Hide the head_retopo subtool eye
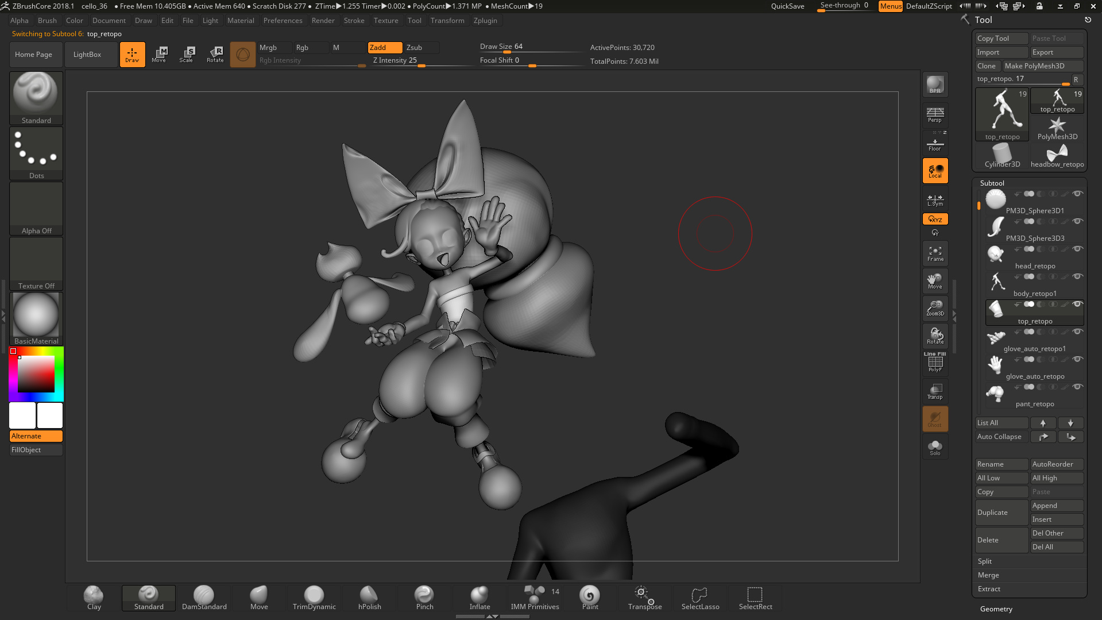 pos(1078,249)
